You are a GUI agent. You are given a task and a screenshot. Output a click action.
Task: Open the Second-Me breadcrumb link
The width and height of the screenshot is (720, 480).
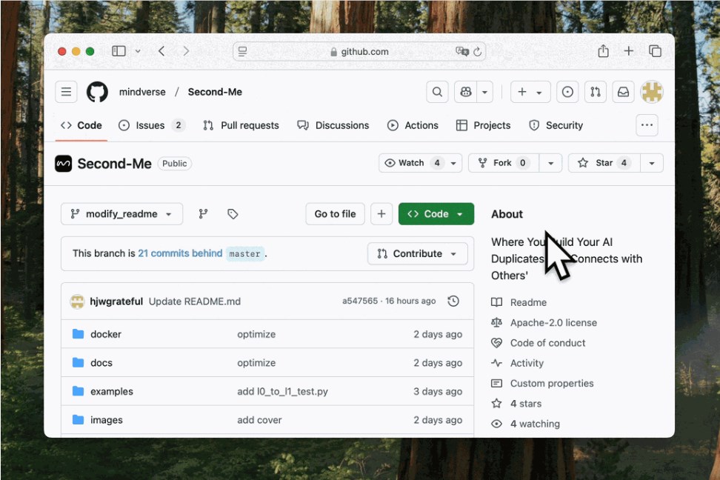(215, 92)
